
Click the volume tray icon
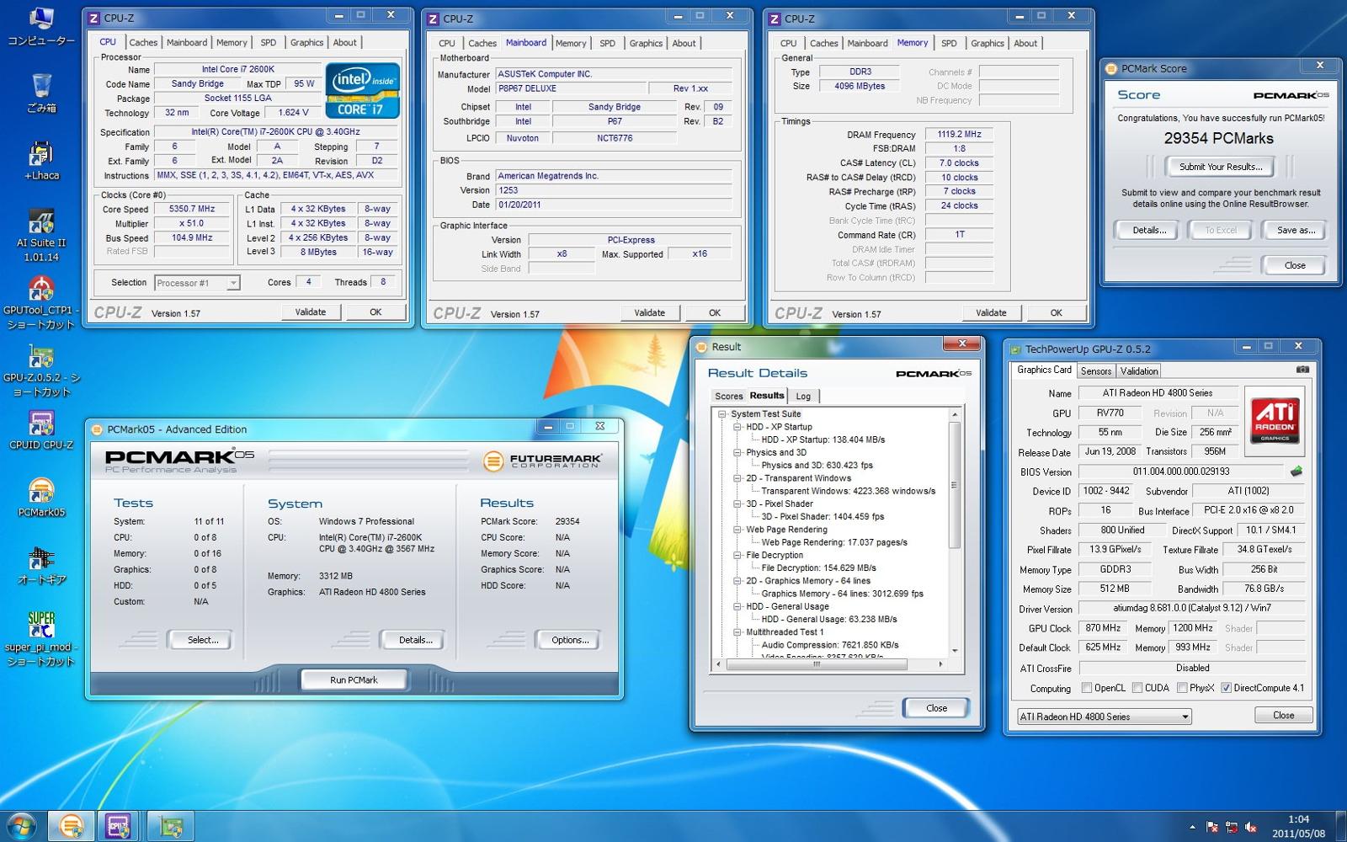click(1252, 828)
